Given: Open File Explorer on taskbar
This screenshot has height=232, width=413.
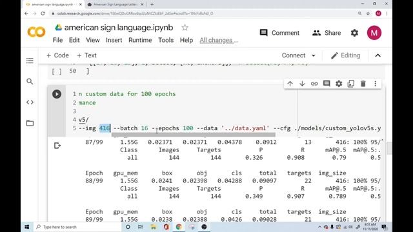Looking at the screenshot, I should (154, 227).
